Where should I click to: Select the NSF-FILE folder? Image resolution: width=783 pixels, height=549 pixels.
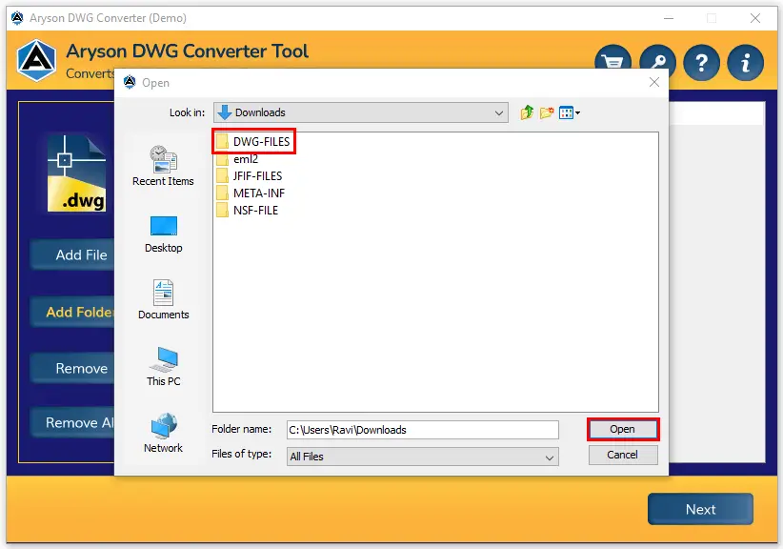[247, 211]
